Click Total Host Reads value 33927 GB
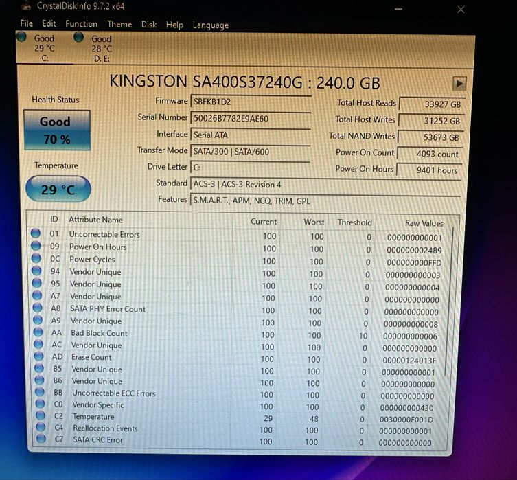517x480 pixels. tap(433, 104)
